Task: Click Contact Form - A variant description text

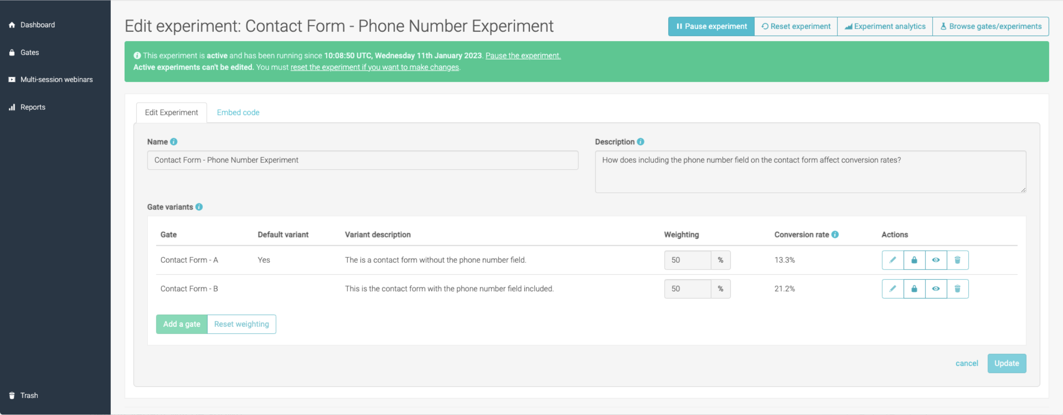Action: pyautogui.click(x=435, y=260)
